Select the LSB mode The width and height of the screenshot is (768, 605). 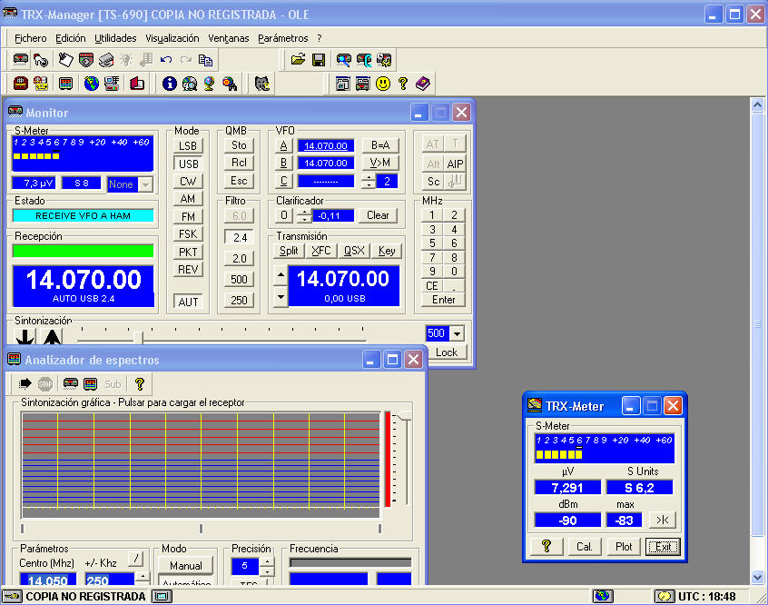tap(188, 146)
